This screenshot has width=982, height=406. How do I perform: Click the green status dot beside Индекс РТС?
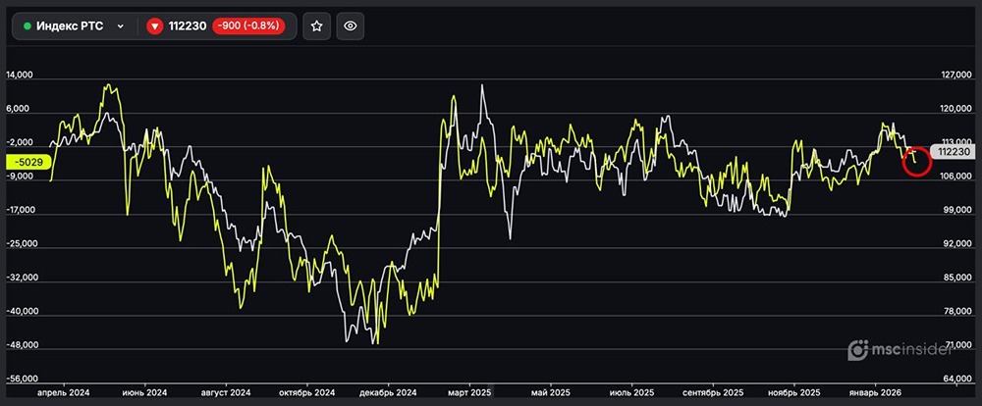pos(27,26)
